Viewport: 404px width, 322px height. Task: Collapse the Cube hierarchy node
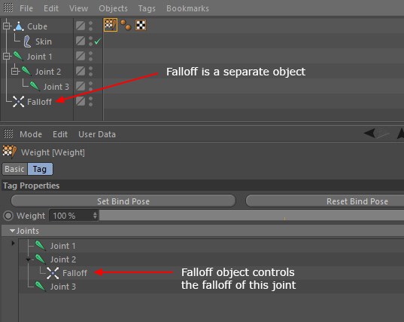[x=7, y=26]
